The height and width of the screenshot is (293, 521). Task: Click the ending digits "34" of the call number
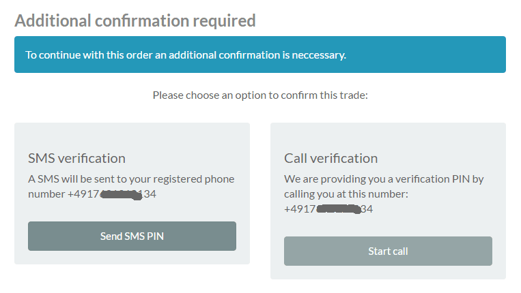coord(367,209)
